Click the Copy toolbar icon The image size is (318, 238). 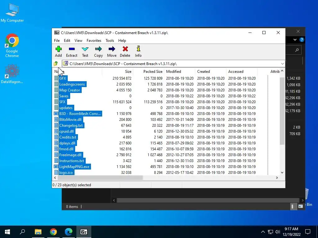click(x=98, y=49)
